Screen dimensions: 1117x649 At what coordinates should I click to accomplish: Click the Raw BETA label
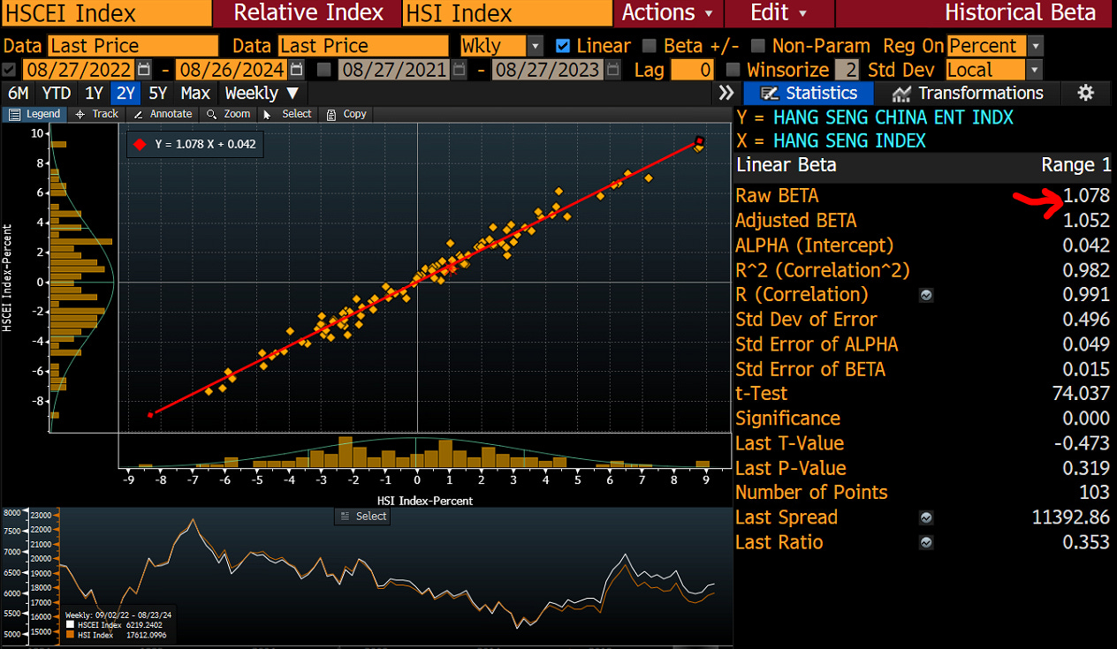777,196
